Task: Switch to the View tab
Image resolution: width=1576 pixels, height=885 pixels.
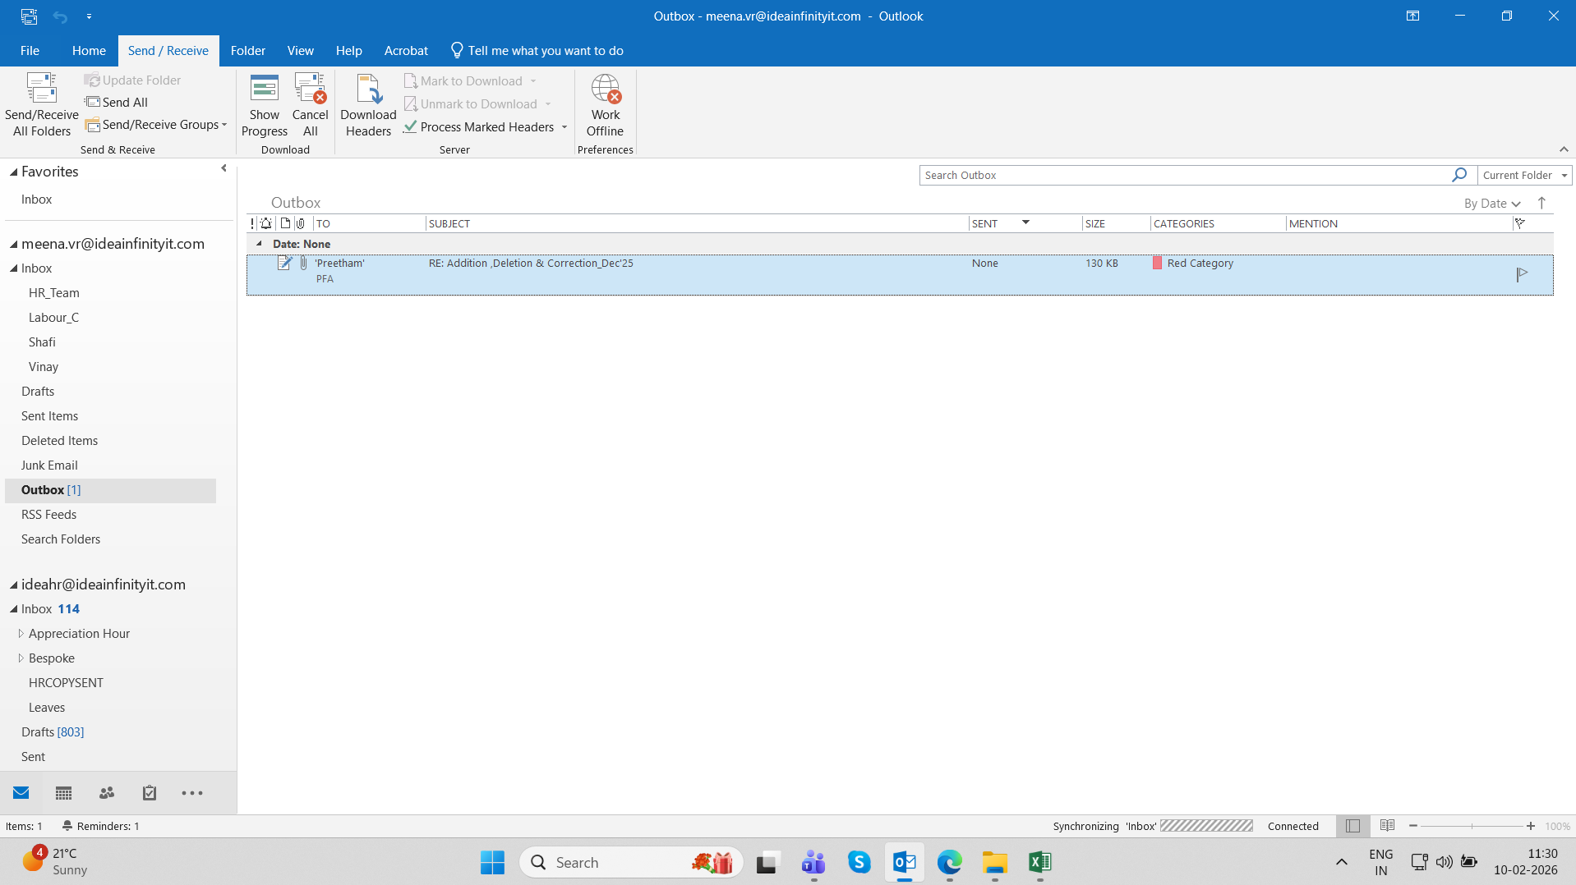Action: pos(300,51)
